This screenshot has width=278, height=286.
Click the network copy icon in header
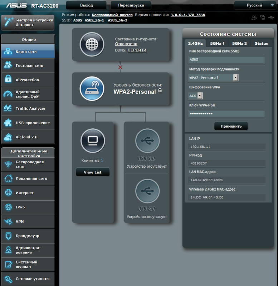pos(263,17)
